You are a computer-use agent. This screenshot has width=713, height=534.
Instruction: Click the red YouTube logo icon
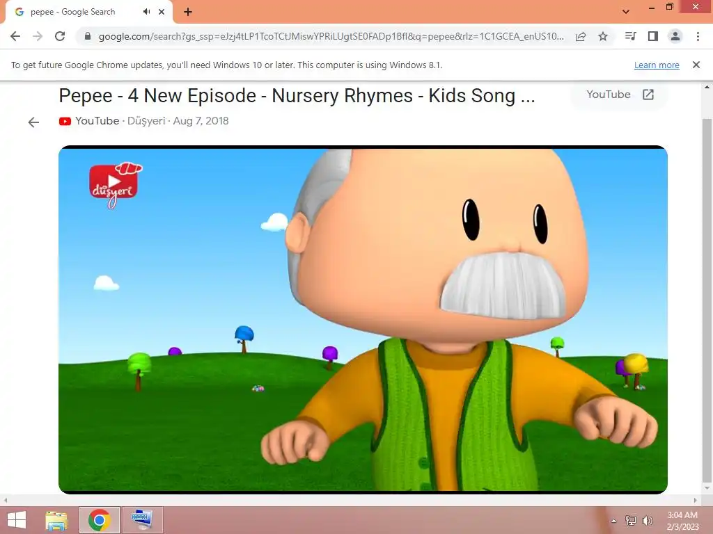[65, 121]
